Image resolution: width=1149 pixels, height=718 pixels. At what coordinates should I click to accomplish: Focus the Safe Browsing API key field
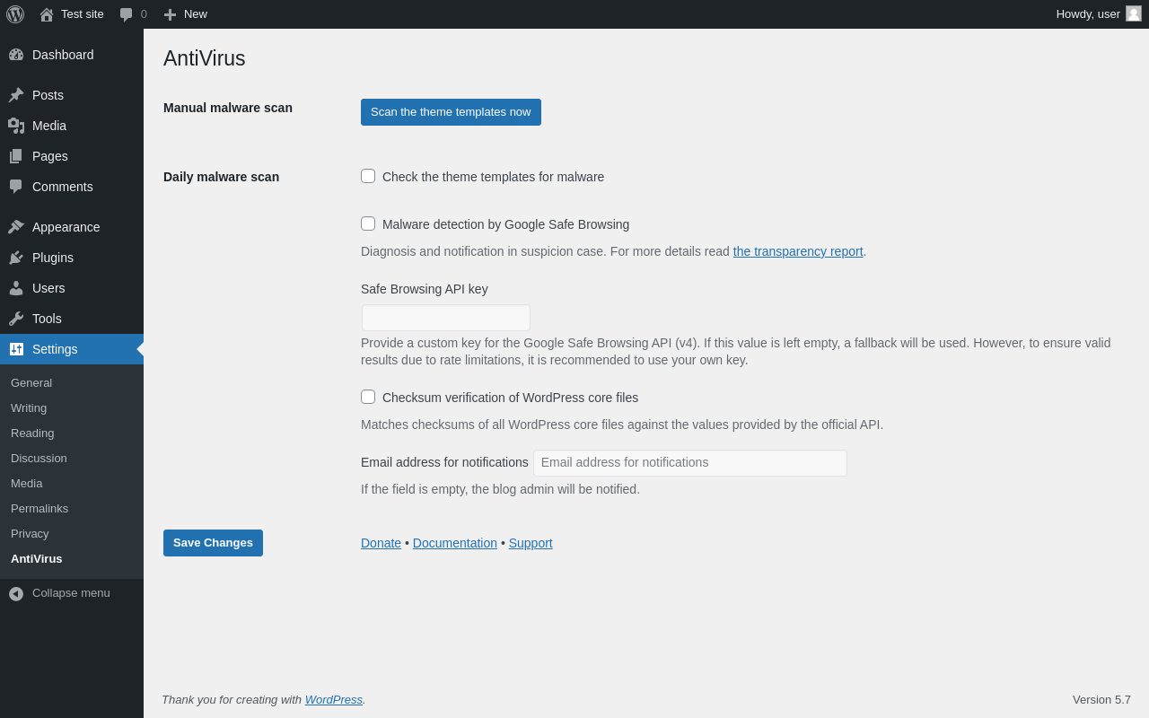[446, 318]
